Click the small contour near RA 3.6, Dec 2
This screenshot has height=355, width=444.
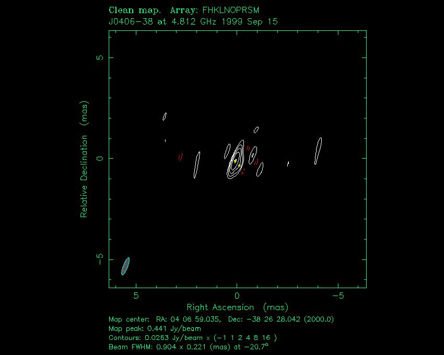pos(165,116)
